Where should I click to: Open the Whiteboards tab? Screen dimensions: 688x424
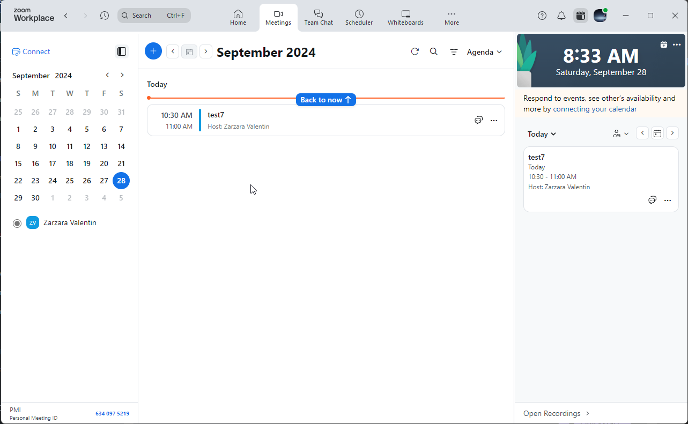(x=405, y=17)
